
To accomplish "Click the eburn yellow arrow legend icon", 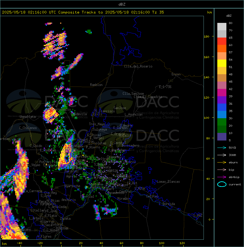I will (x=222, y=163).
